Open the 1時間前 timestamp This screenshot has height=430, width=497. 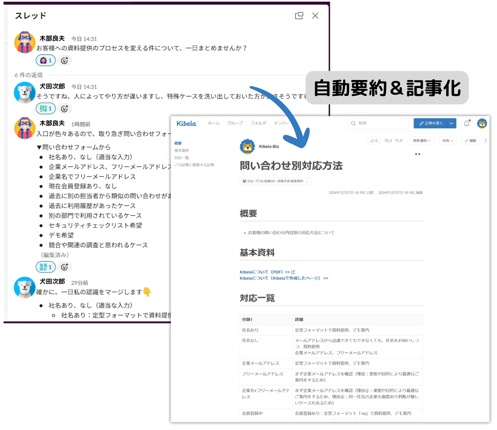tap(81, 124)
